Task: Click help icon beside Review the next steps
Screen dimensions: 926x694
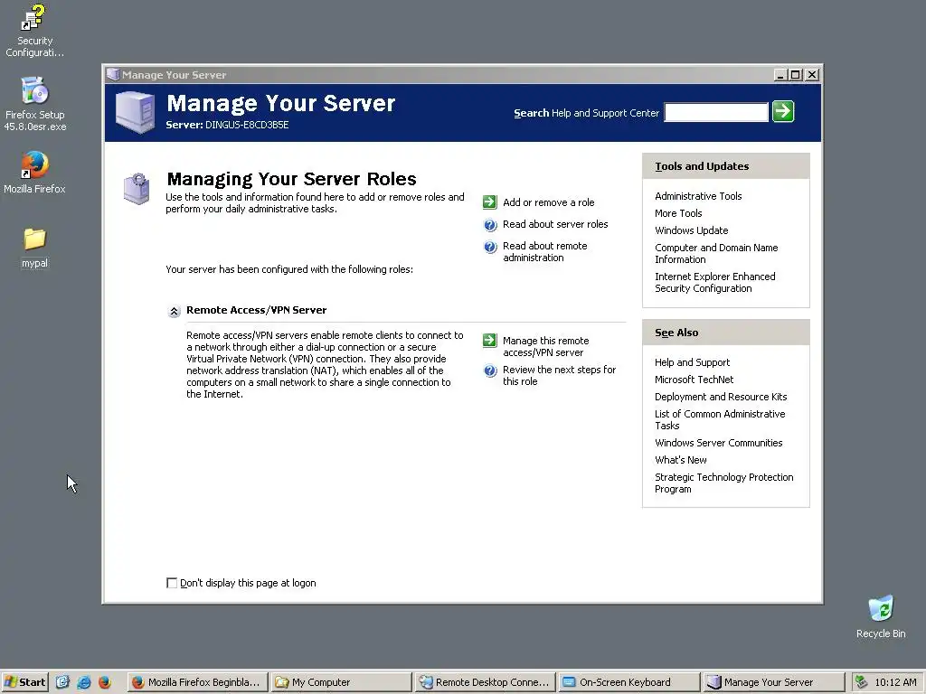Action: point(490,370)
